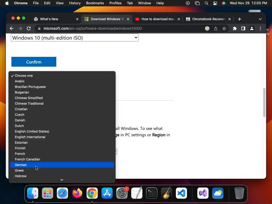Launch Safari from the dock
Viewport: 272px width, 204px height.
pos(62,193)
